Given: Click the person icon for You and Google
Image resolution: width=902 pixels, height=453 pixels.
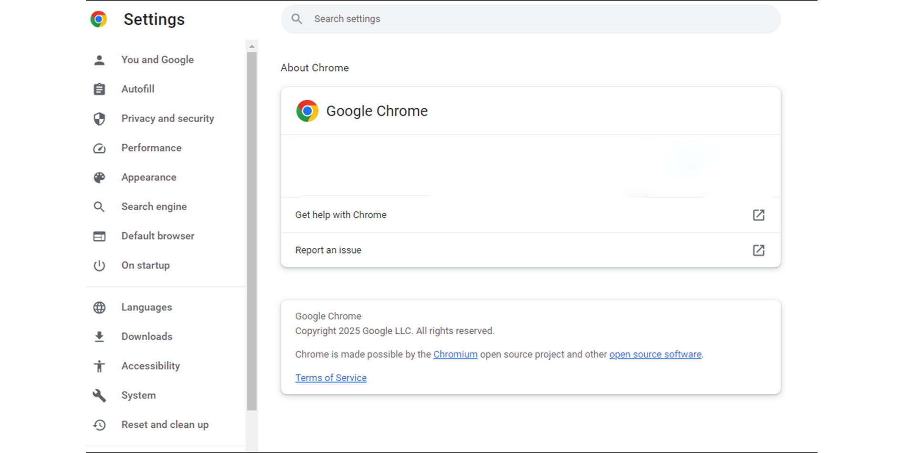Looking at the screenshot, I should click(x=99, y=60).
